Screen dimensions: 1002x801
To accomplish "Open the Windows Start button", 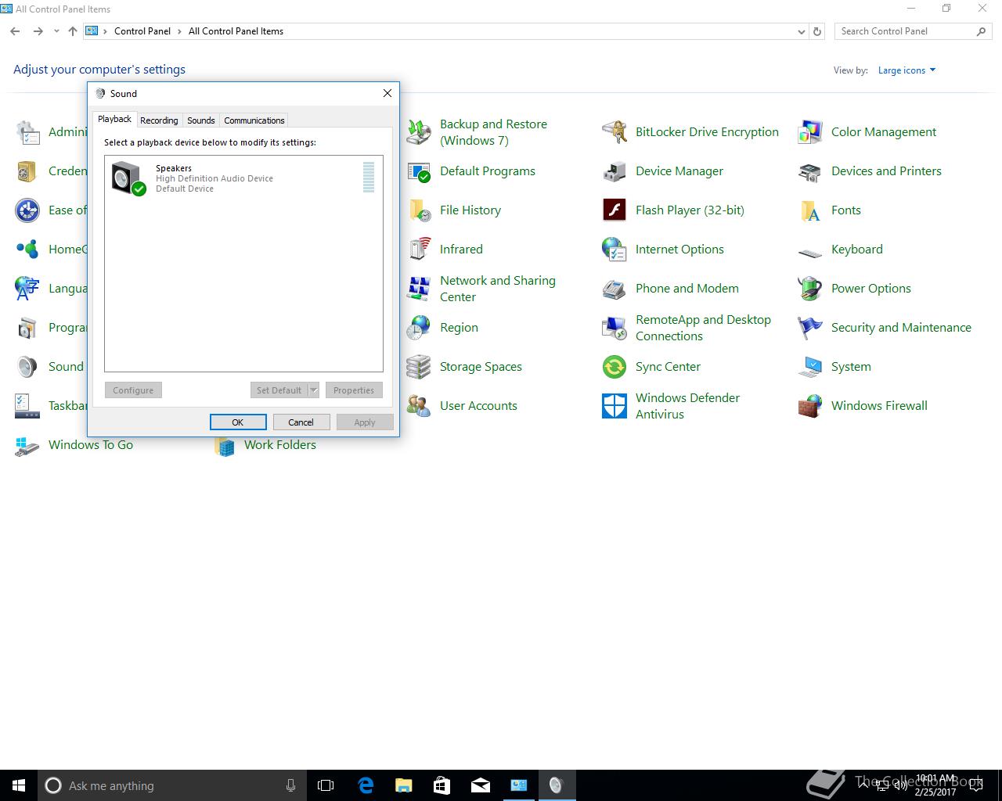I will click(19, 785).
